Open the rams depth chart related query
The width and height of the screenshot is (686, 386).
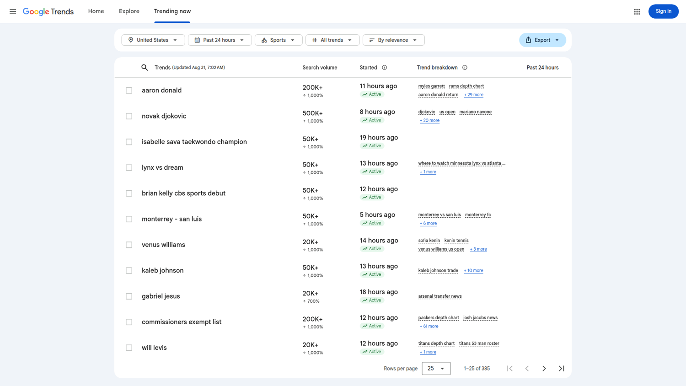pos(466,86)
